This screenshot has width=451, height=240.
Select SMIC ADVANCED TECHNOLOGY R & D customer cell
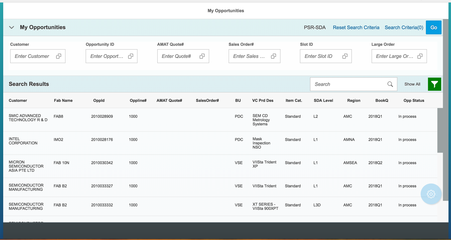coord(28,118)
